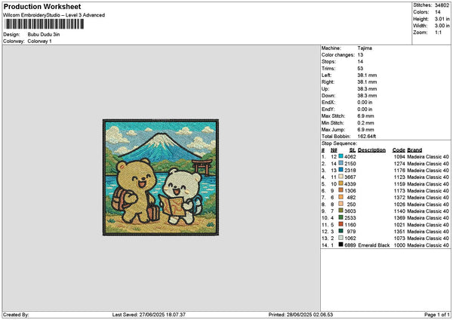
Task: Click thread code 1372
Action: (399, 197)
